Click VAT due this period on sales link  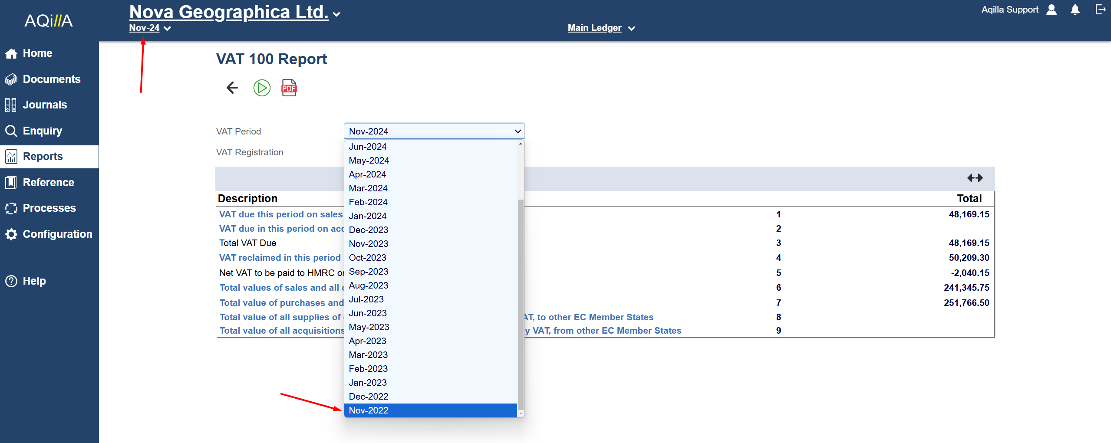(281, 214)
